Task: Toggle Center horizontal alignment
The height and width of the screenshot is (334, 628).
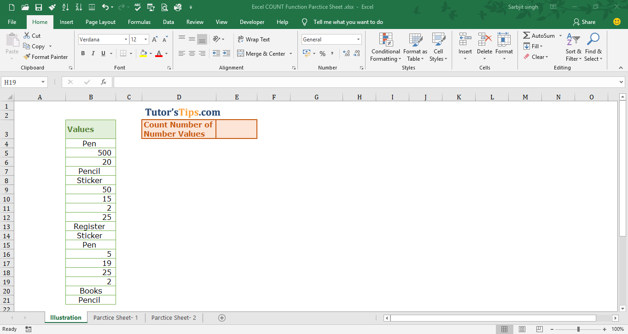Action: (192, 53)
